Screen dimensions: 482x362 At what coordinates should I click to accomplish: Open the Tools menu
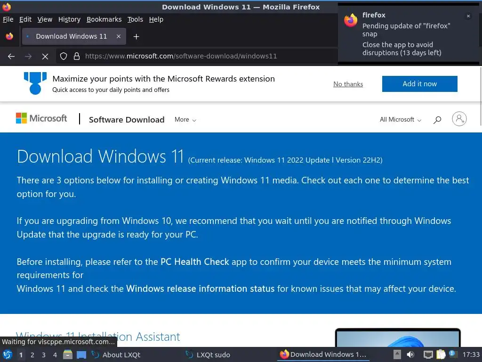[135, 19]
